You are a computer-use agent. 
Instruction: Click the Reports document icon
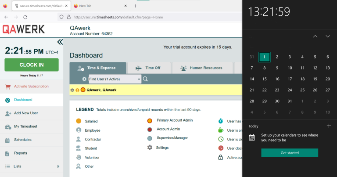point(8,153)
